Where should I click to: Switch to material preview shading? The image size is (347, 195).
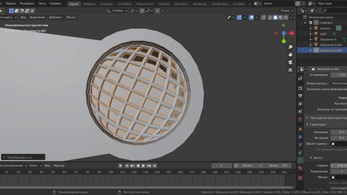tap(281, 17)
